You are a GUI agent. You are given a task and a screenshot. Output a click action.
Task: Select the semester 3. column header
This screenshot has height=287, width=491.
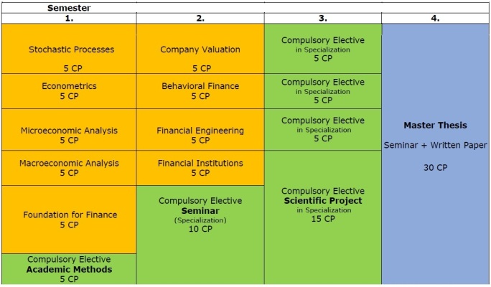322,18
